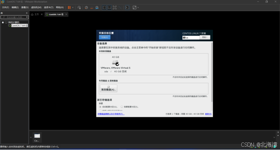Select the 40 GiB VMware virtual disk
This screenshot has width=280, height=150.
[116, 64]
